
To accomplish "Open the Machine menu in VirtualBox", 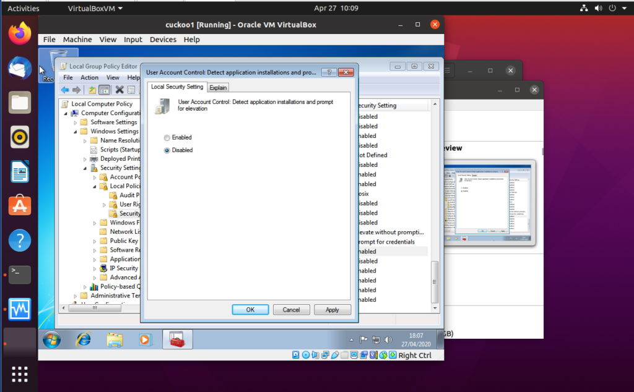I will pos(77,39).
